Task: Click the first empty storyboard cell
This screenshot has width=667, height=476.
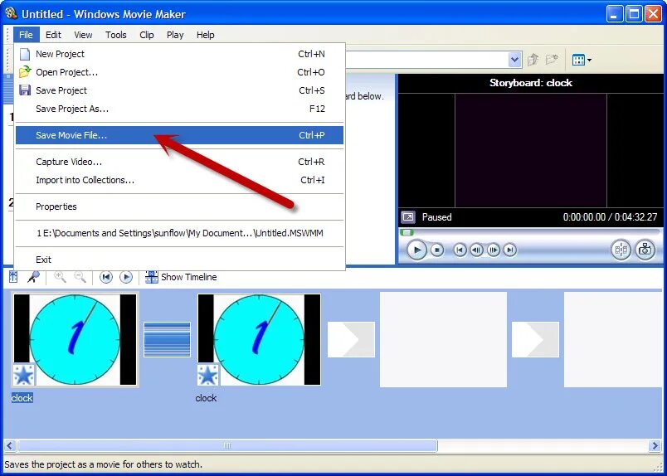Action: coord(443,339)
